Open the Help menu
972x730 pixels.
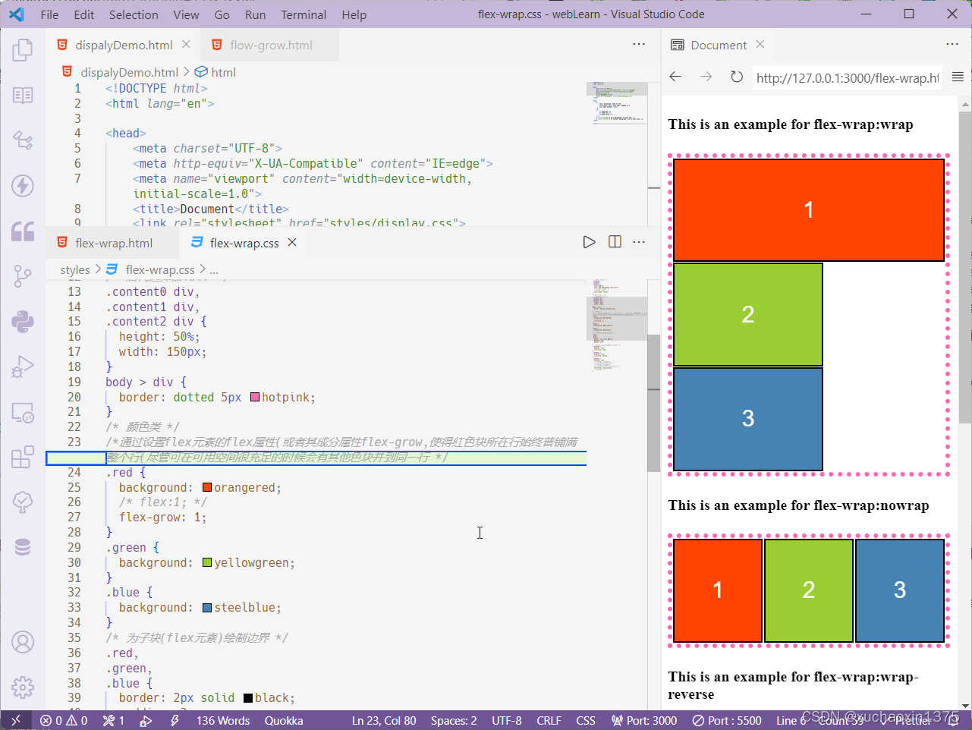pos(354,14)
